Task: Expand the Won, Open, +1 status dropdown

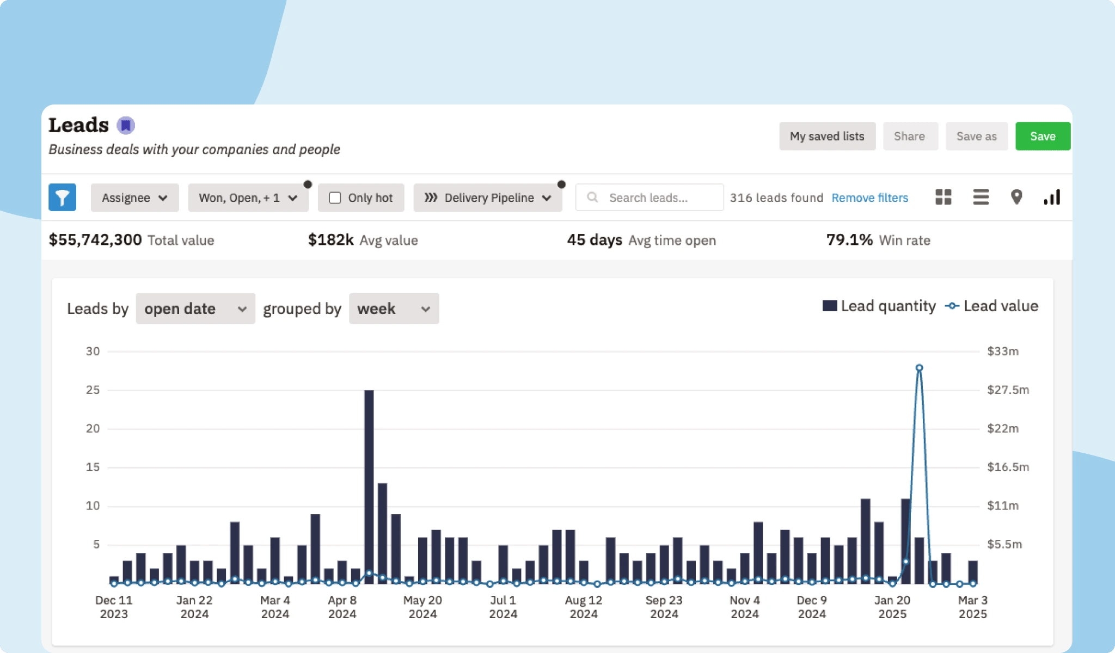Action: (248, 198)
